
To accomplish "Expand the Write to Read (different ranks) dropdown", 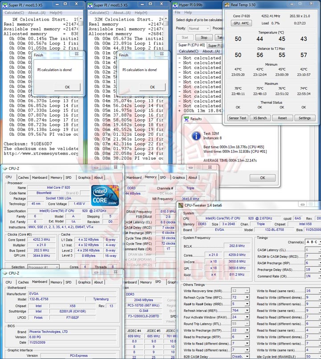I will point(247,350).
